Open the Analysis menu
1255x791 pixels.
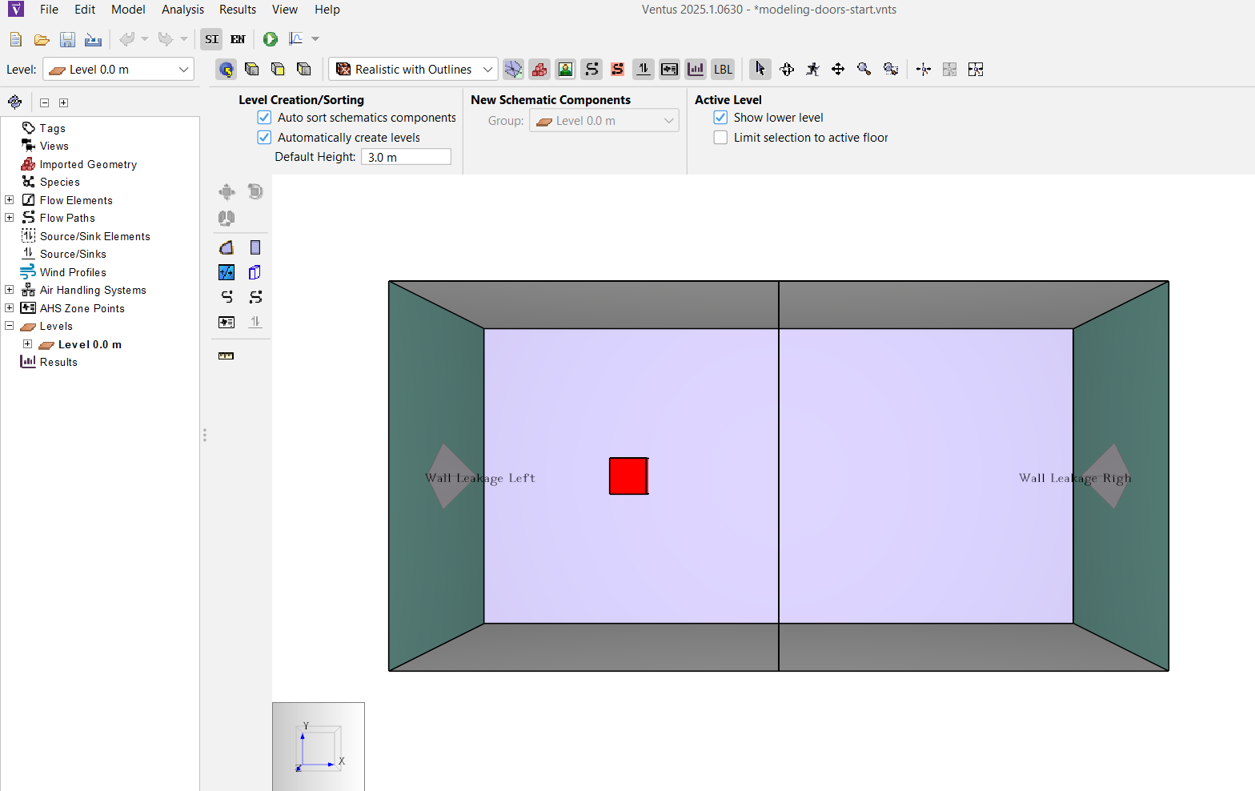click(182, 10)
